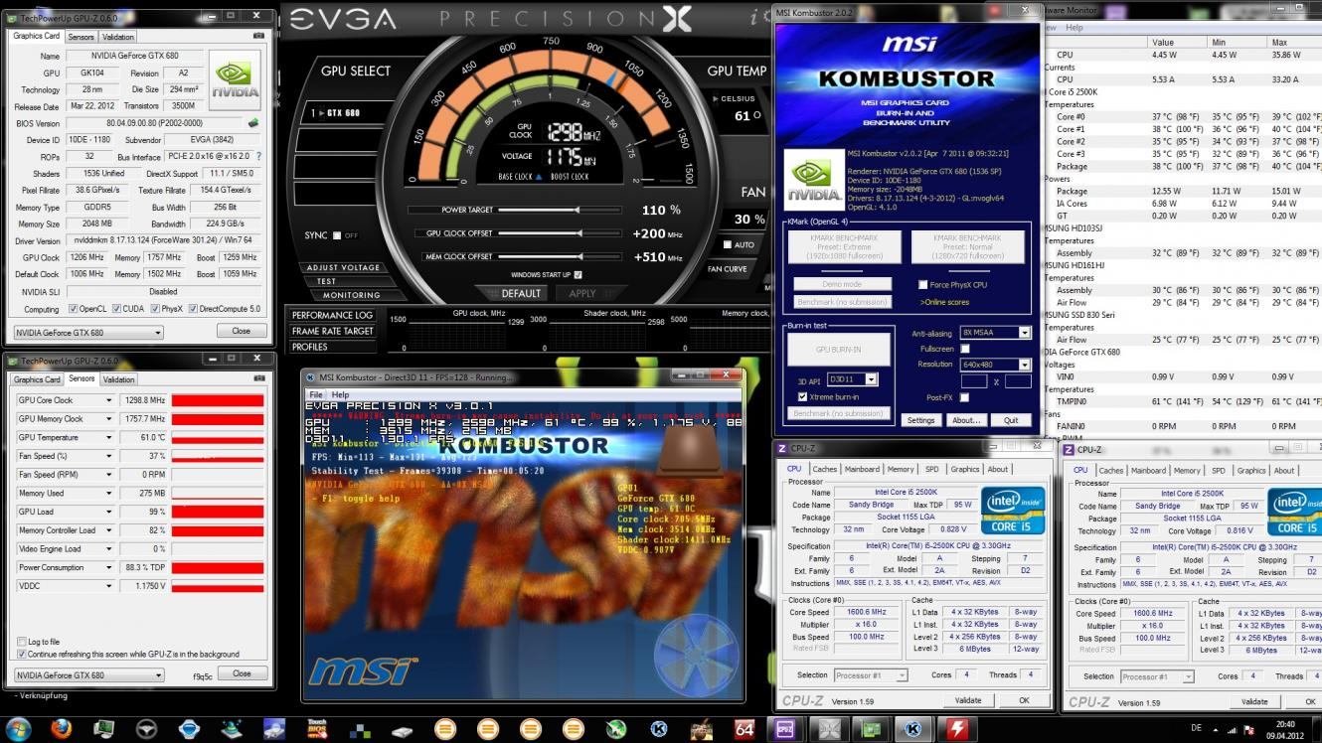The image size is (1322, 743).
Task: Open GPU selection dropdown in GPU-Z
Action: [x=88, y=333]
